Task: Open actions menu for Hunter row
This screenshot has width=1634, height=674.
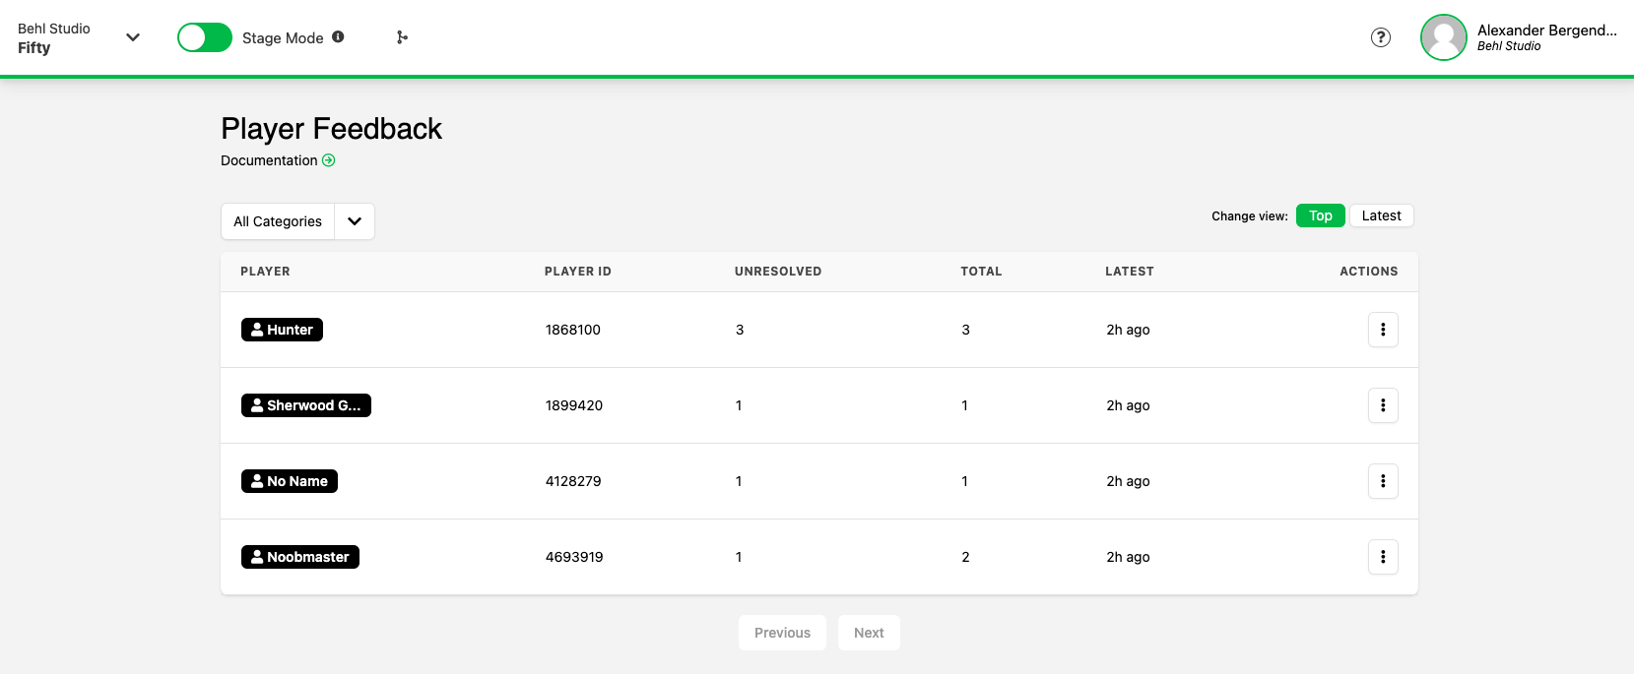Action: click(x=1383, y=330)
